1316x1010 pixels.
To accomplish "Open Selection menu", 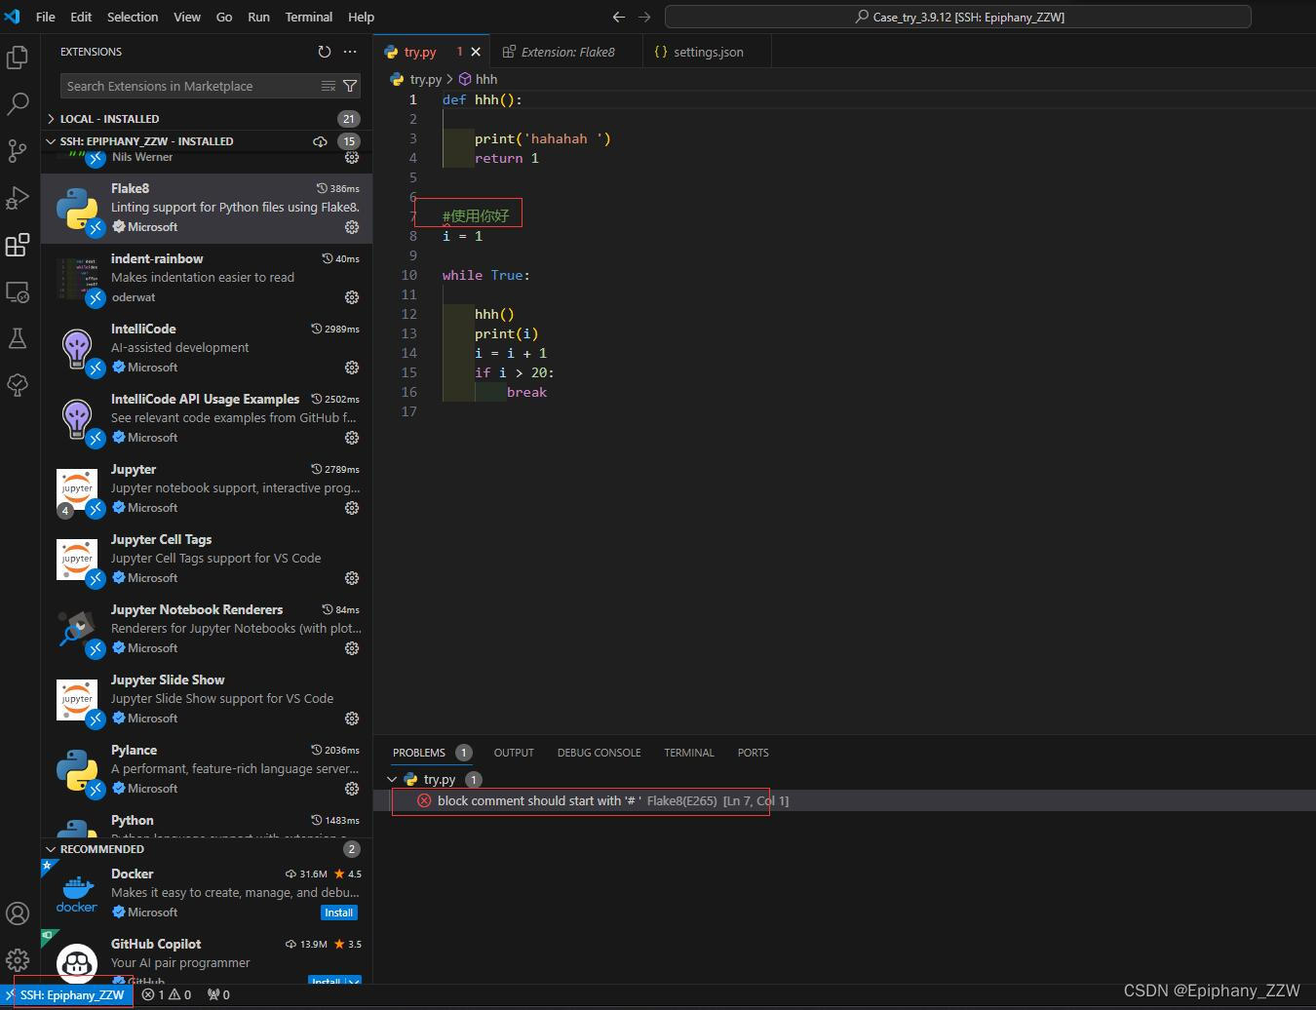I will [133, 17].
